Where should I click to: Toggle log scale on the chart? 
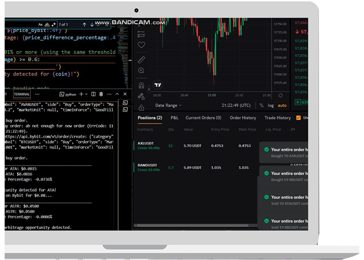click(x=270, y=106)
